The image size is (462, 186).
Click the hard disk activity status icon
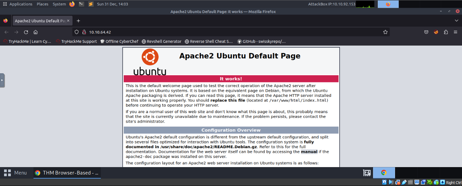point(385,182)
